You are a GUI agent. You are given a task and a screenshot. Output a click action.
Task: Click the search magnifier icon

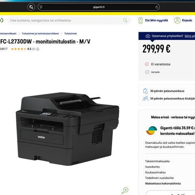click(125, 20)
